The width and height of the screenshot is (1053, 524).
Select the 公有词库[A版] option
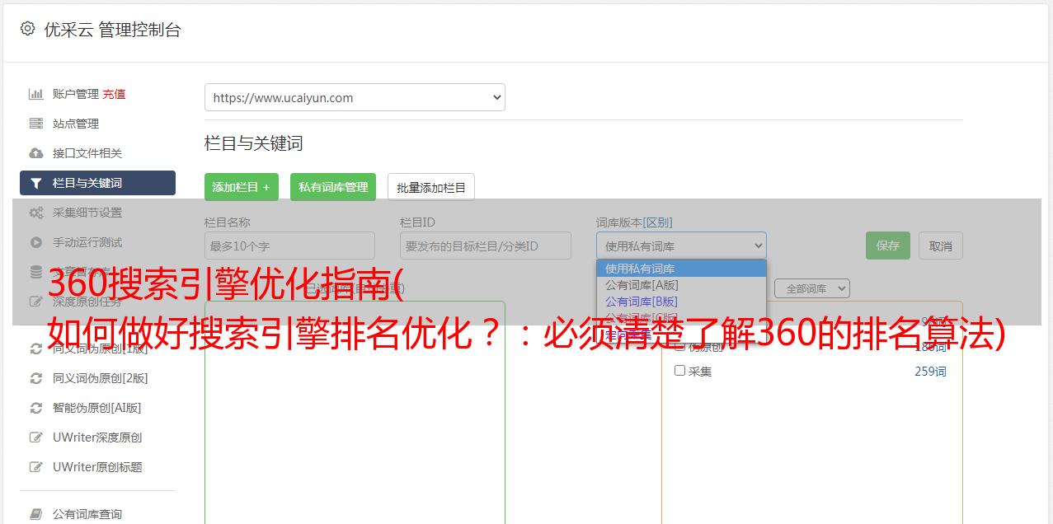[x=681, y=285]
